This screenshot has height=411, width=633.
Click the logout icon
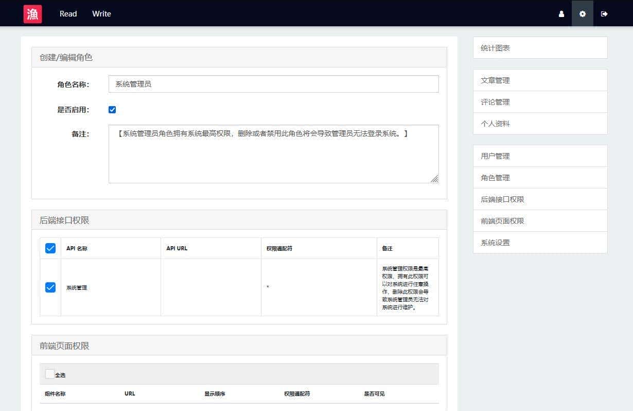604,14
